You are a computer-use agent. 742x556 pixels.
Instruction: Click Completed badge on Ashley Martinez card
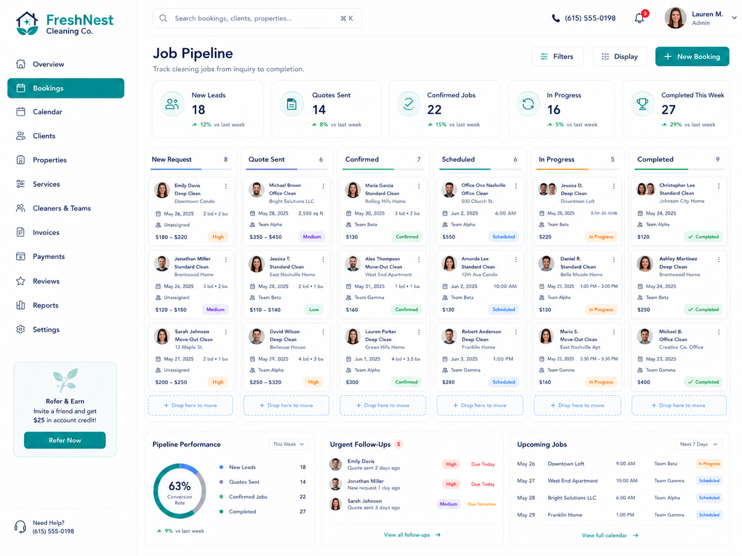pyautogui.click(x=703, y=310)
